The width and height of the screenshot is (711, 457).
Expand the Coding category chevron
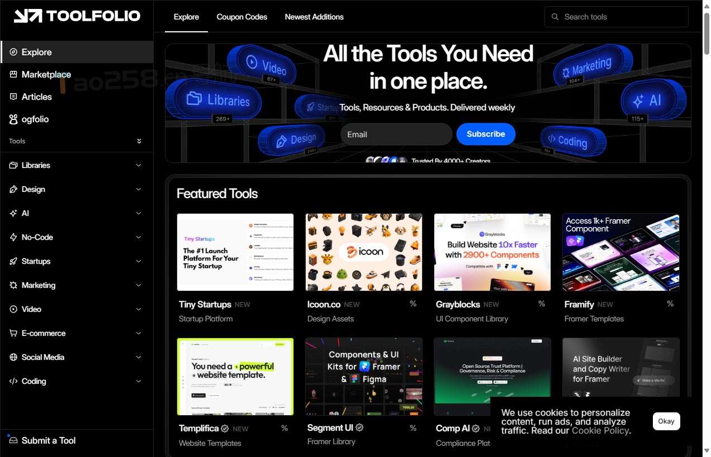(x=139, y=381)
